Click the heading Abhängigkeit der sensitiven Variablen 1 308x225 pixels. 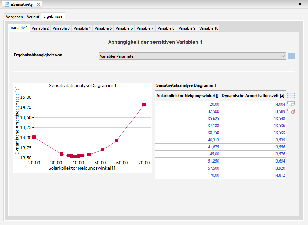pyautogui.click(x=155, y=42)
